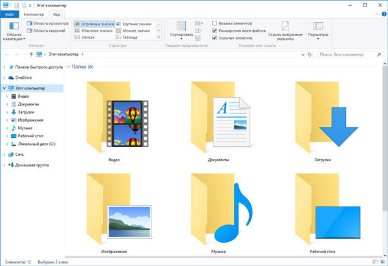Select Extra large icons (Огромные значки) layout

[x=94, y=24]
